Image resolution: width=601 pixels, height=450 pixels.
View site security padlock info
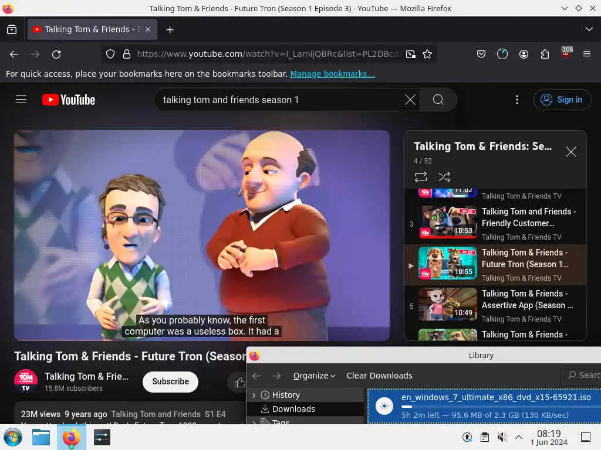point(127,54)
